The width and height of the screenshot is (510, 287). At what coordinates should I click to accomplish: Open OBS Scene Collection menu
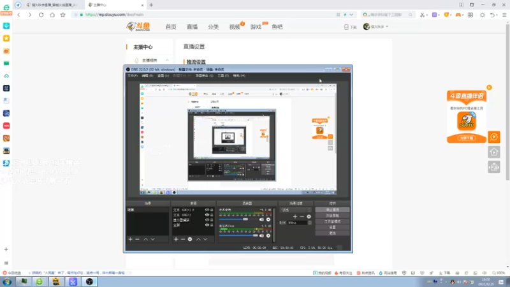click(x=204, y=75)
